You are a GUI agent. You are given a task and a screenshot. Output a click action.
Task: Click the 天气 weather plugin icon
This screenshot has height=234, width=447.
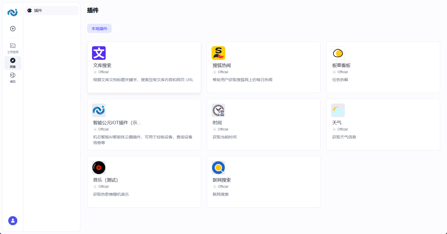[338, 110]
